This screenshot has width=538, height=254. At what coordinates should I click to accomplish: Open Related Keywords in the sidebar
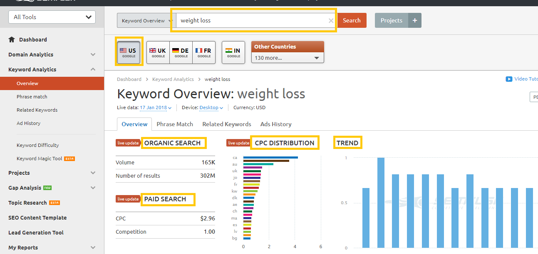(37, 110)
